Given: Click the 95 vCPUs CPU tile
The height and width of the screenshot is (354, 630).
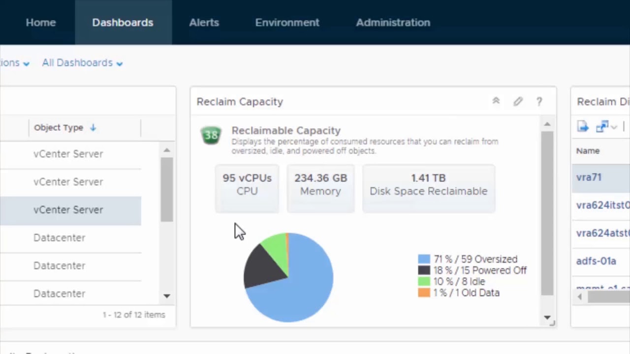Looking at the screenshot, I should [x=247, y=185].
